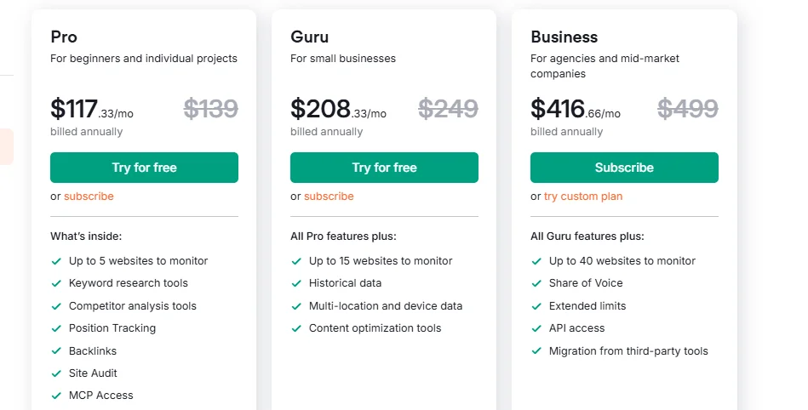This screenshot has height=410, width=808.
Task: Click checkmark beside Up to 5 websites
Action: click(56, 261)
